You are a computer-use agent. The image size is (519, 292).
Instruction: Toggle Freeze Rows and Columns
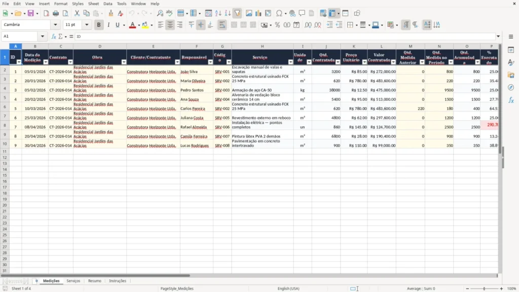pyautogui.click(x=332, y=13)
